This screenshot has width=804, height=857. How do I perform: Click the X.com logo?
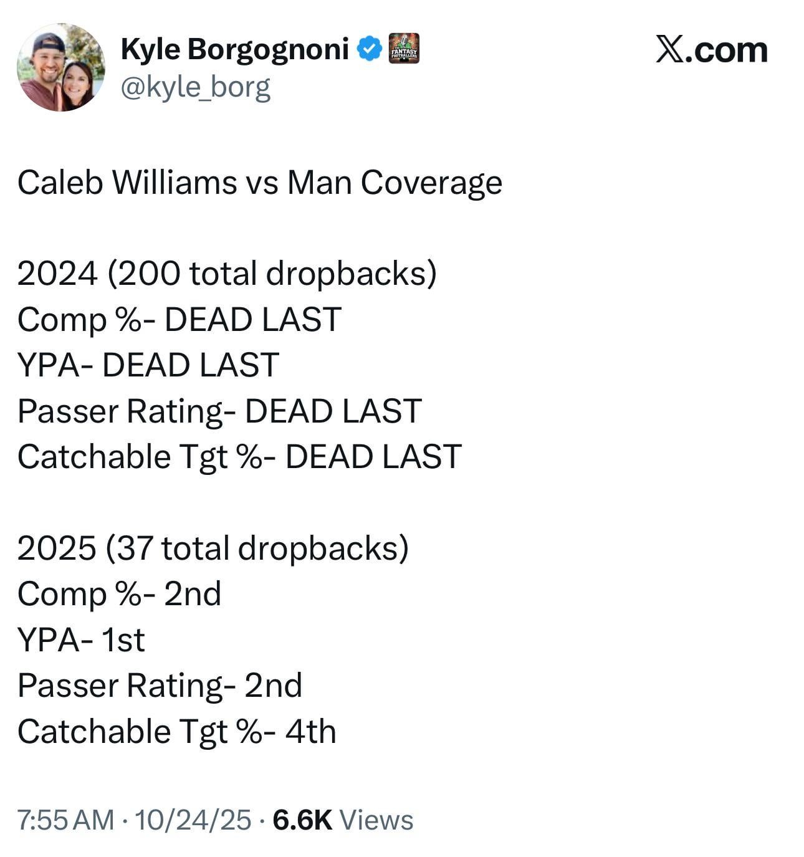pyautogui.click(x=711, y=50)
